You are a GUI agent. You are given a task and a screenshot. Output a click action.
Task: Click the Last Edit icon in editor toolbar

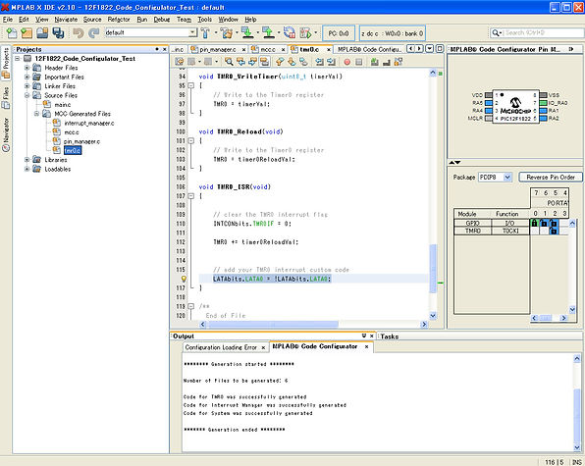click(180, 62)
